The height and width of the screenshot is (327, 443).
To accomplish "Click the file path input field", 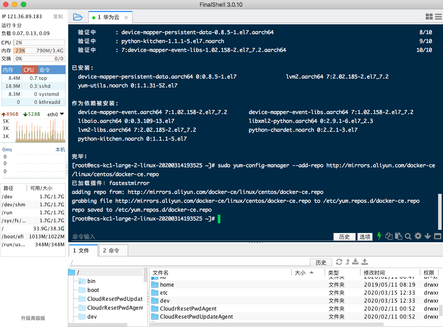I will coord(189,262).
